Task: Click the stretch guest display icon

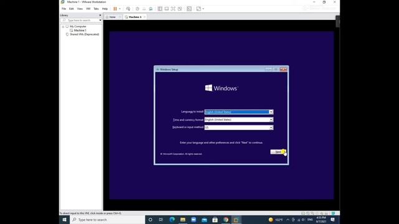Action: pos(198,9)
